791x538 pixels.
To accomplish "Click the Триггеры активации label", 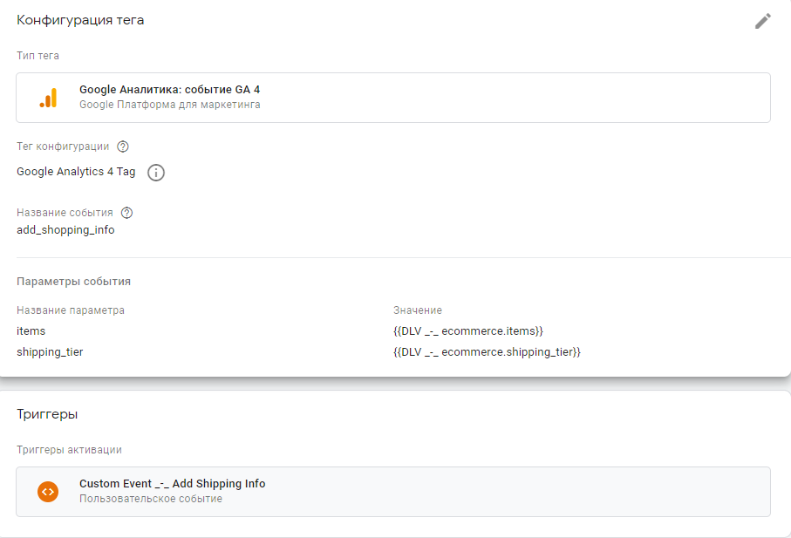I will (x=69, y=450).
